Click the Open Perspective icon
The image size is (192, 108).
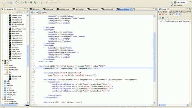(x=172, y=2)
